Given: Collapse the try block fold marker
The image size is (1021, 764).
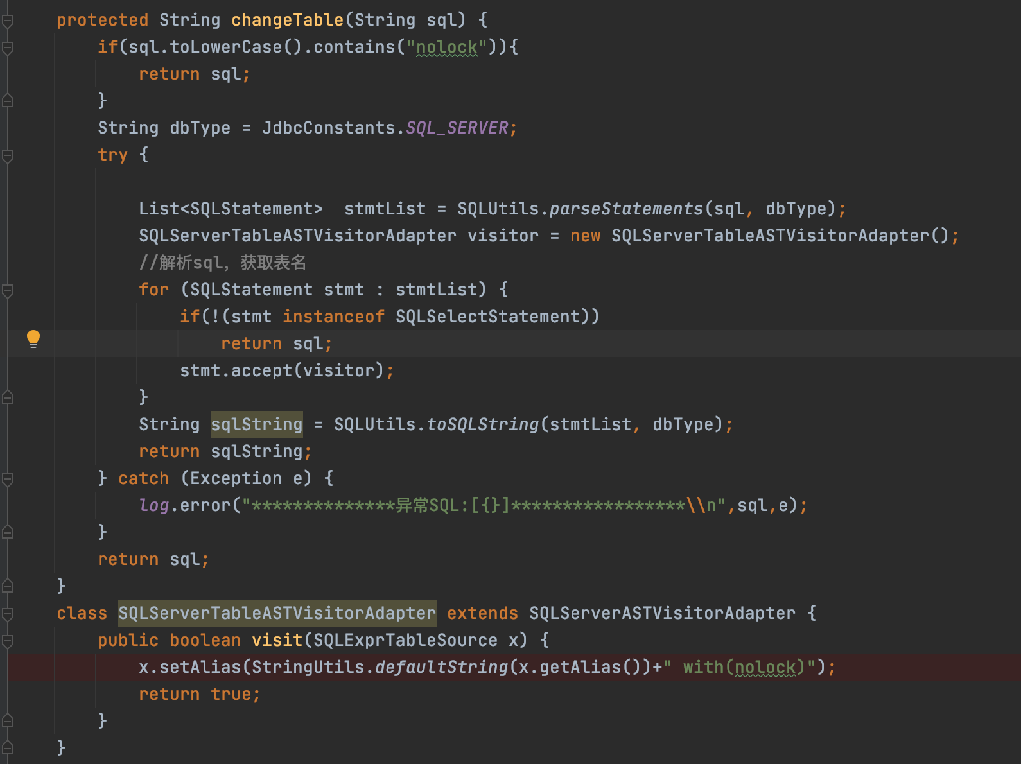Looking at the screenshot, I should [8, 155].
